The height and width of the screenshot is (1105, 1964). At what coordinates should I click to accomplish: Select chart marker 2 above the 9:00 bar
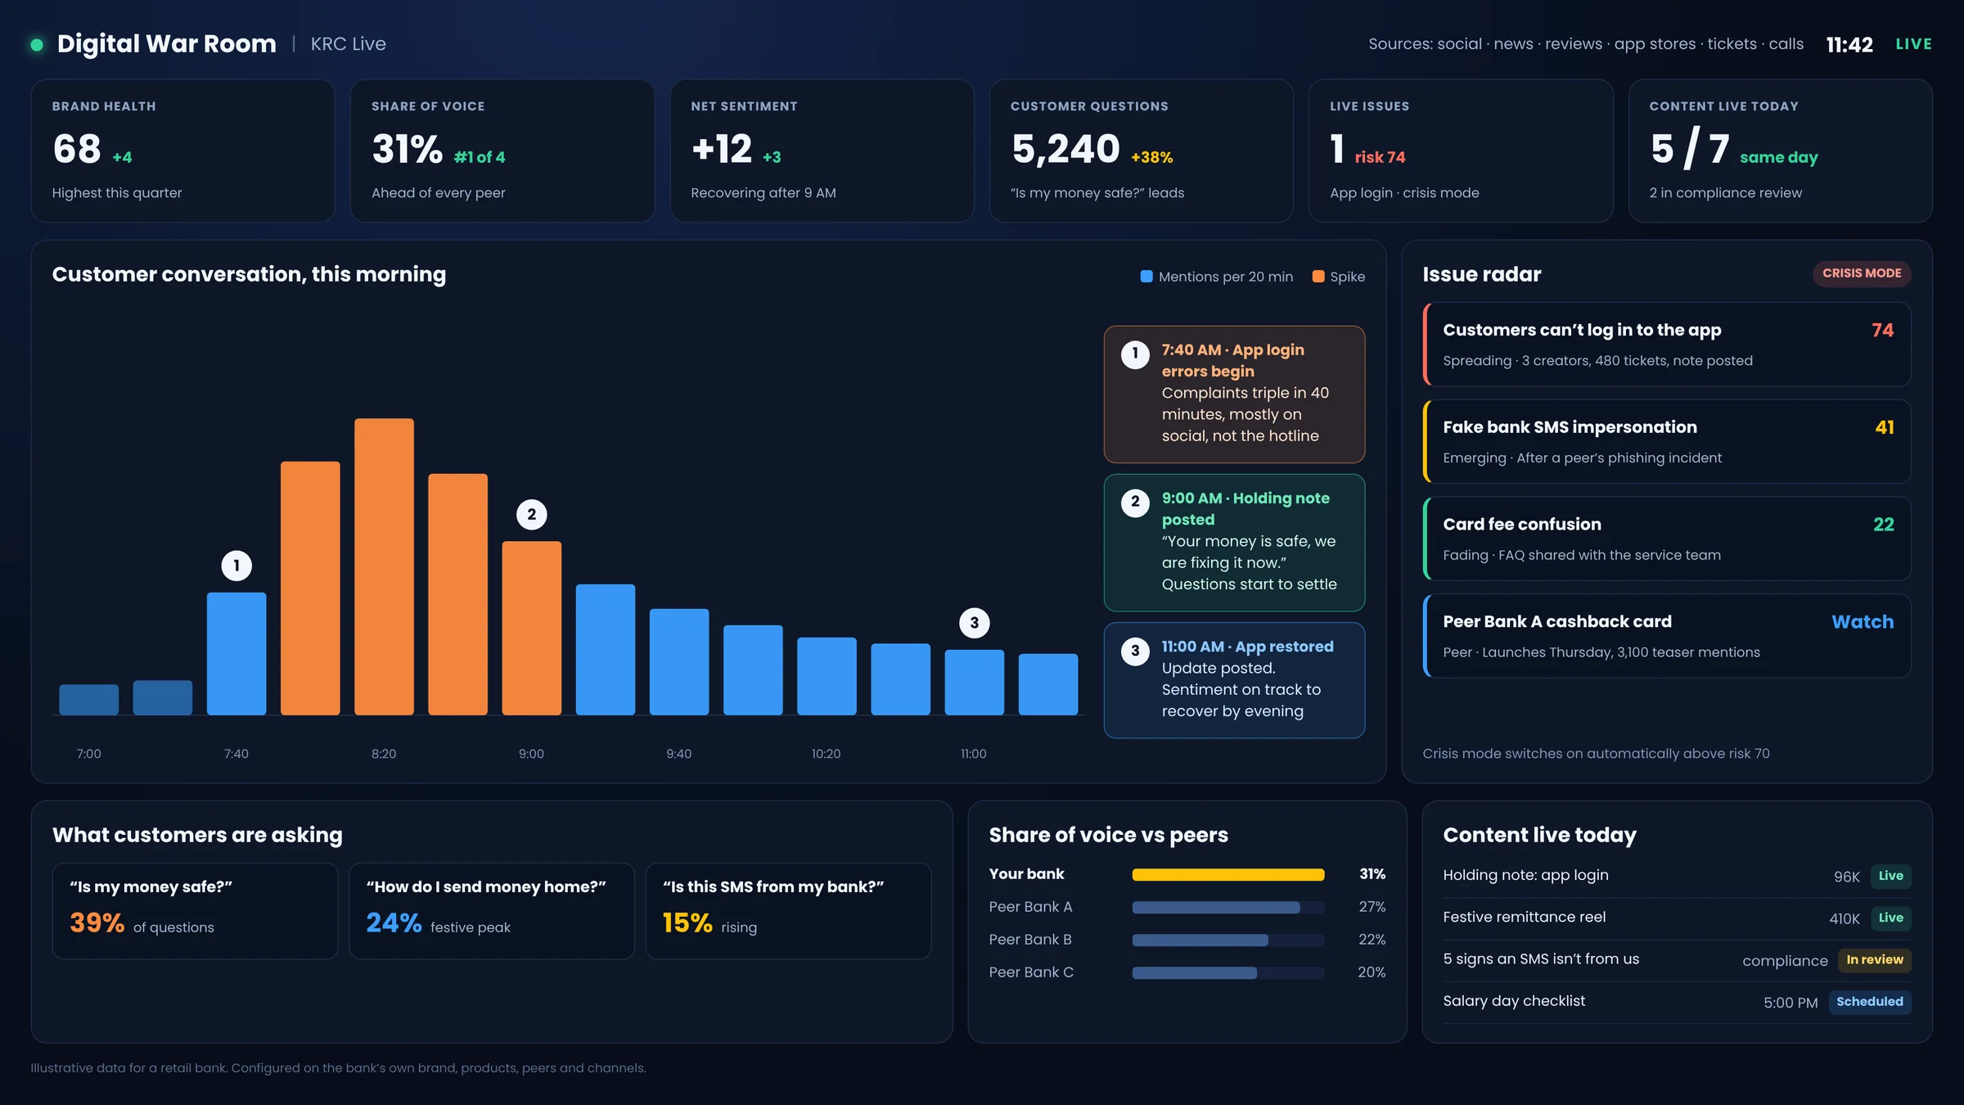pyautogui.click(x=532, y=515)
